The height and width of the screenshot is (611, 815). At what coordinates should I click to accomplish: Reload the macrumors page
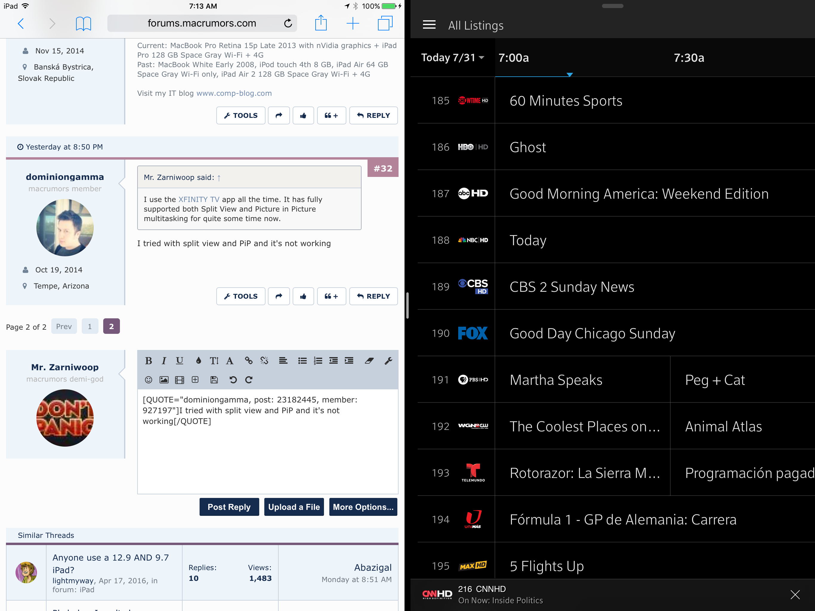(288, 24)
